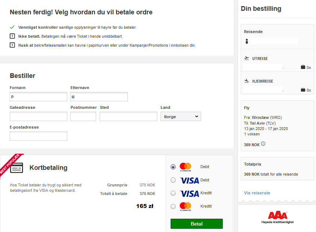316x232 pixels.
Task: Select Mastercard Debit payment option
Action: tap(173, 167)
